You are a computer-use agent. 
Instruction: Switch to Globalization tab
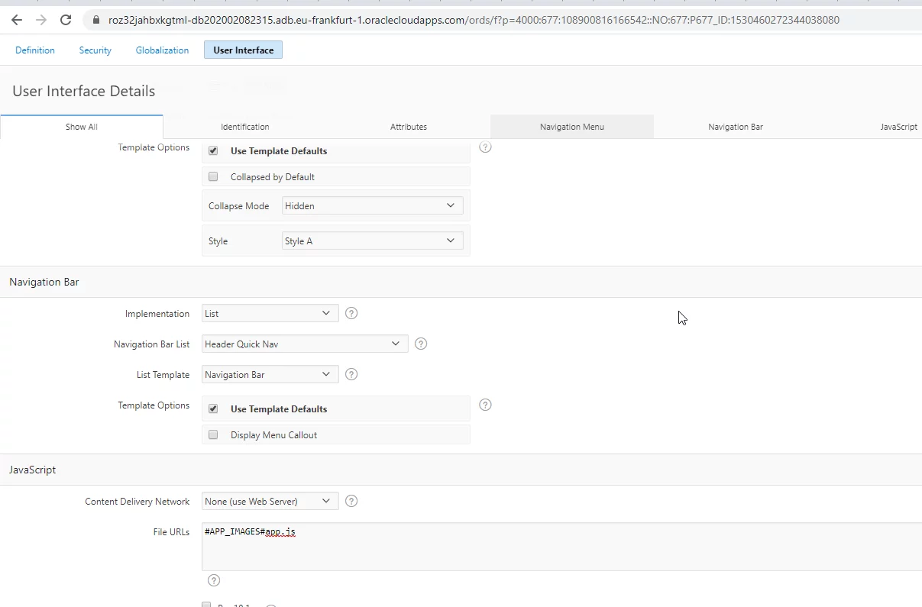[162, 50]
